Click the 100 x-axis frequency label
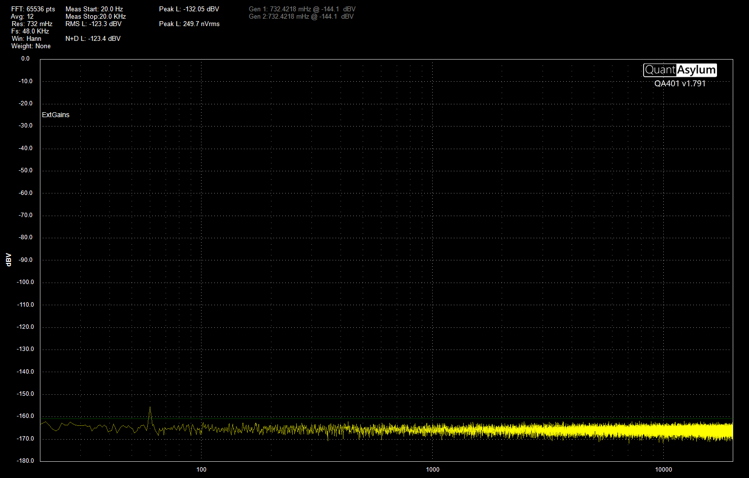 pos(202,470)
